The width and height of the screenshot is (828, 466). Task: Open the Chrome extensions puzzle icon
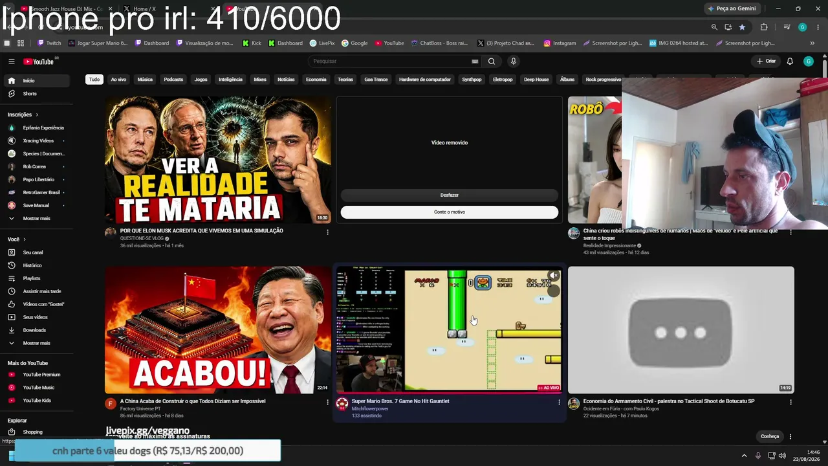(x=764, y=27)
